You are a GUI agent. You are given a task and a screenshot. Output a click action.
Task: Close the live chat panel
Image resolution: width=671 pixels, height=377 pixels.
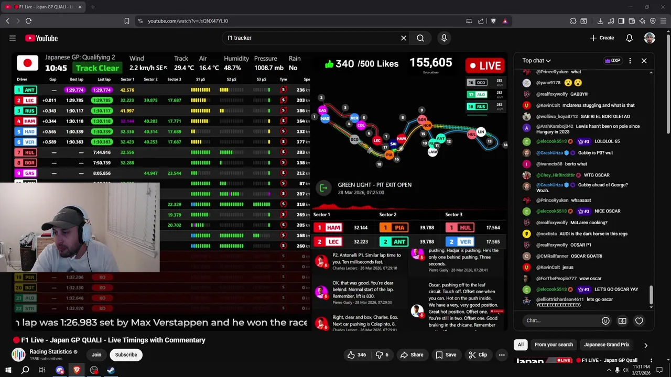pyautogui.click(x=644, y=61)
